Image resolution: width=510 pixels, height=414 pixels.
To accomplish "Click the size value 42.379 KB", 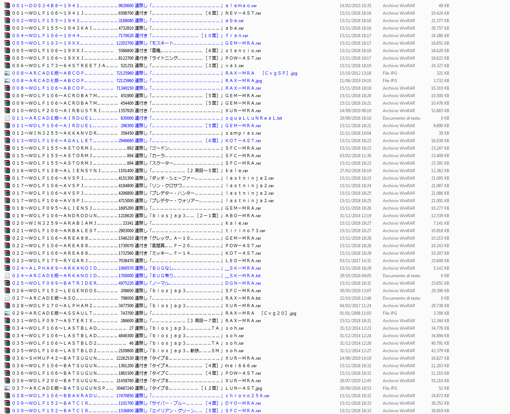I will [x=440, y=351].
